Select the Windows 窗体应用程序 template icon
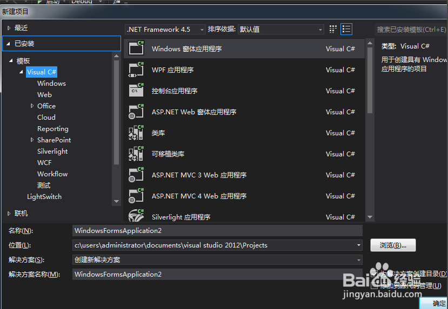448x309 pixels. click(136, 48)
